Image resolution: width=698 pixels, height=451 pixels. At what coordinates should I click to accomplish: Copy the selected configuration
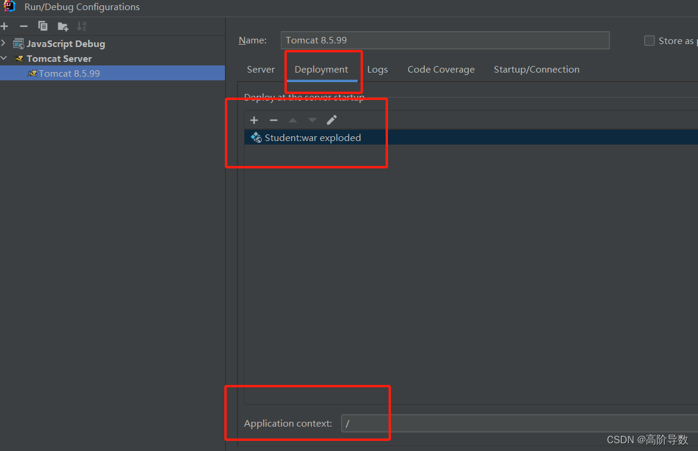click(x=43, y=26)
